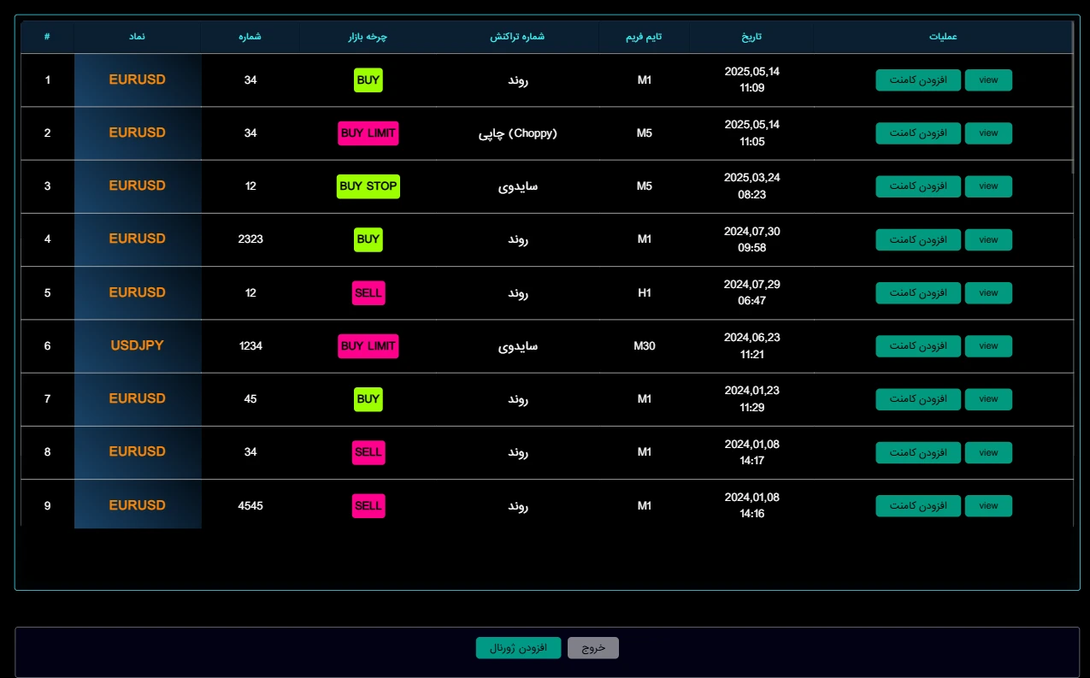This screenshot has height=678, width=1090.
Task: Click the خروج exit button
Action: pos(592,648)
